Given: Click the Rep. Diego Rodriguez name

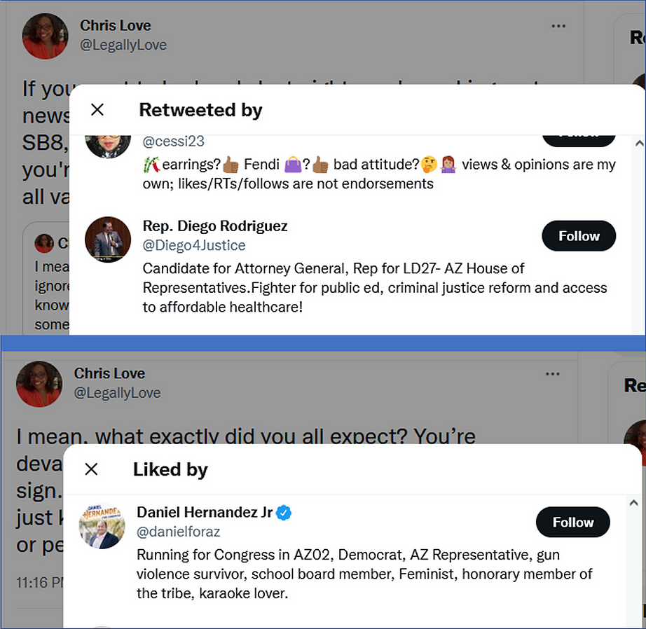Looking at the screenshot, I should 214,226.
